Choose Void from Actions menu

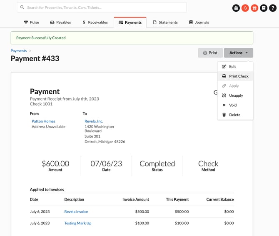pyautogui.click(x=233, y=105)
